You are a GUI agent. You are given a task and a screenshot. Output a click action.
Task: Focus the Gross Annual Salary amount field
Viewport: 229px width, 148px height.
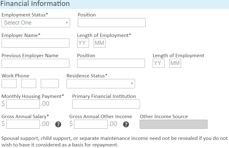pos(23,124)
